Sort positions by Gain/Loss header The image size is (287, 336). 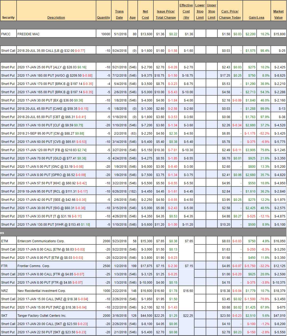tap(256, 18)
